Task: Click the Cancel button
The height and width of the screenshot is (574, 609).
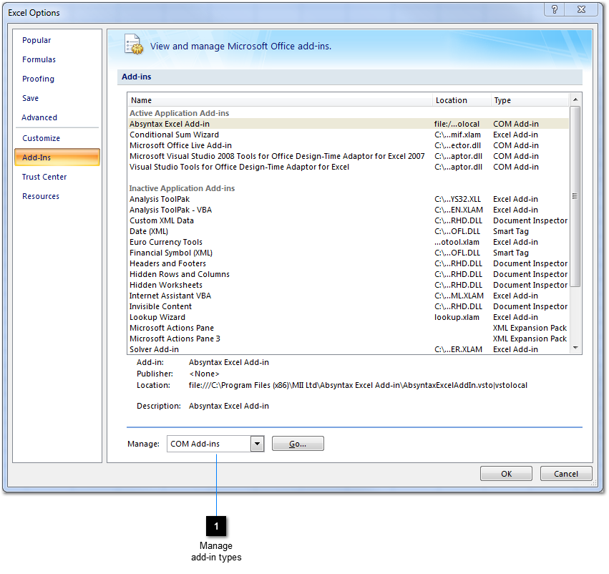Action: [x=566, y=473]
